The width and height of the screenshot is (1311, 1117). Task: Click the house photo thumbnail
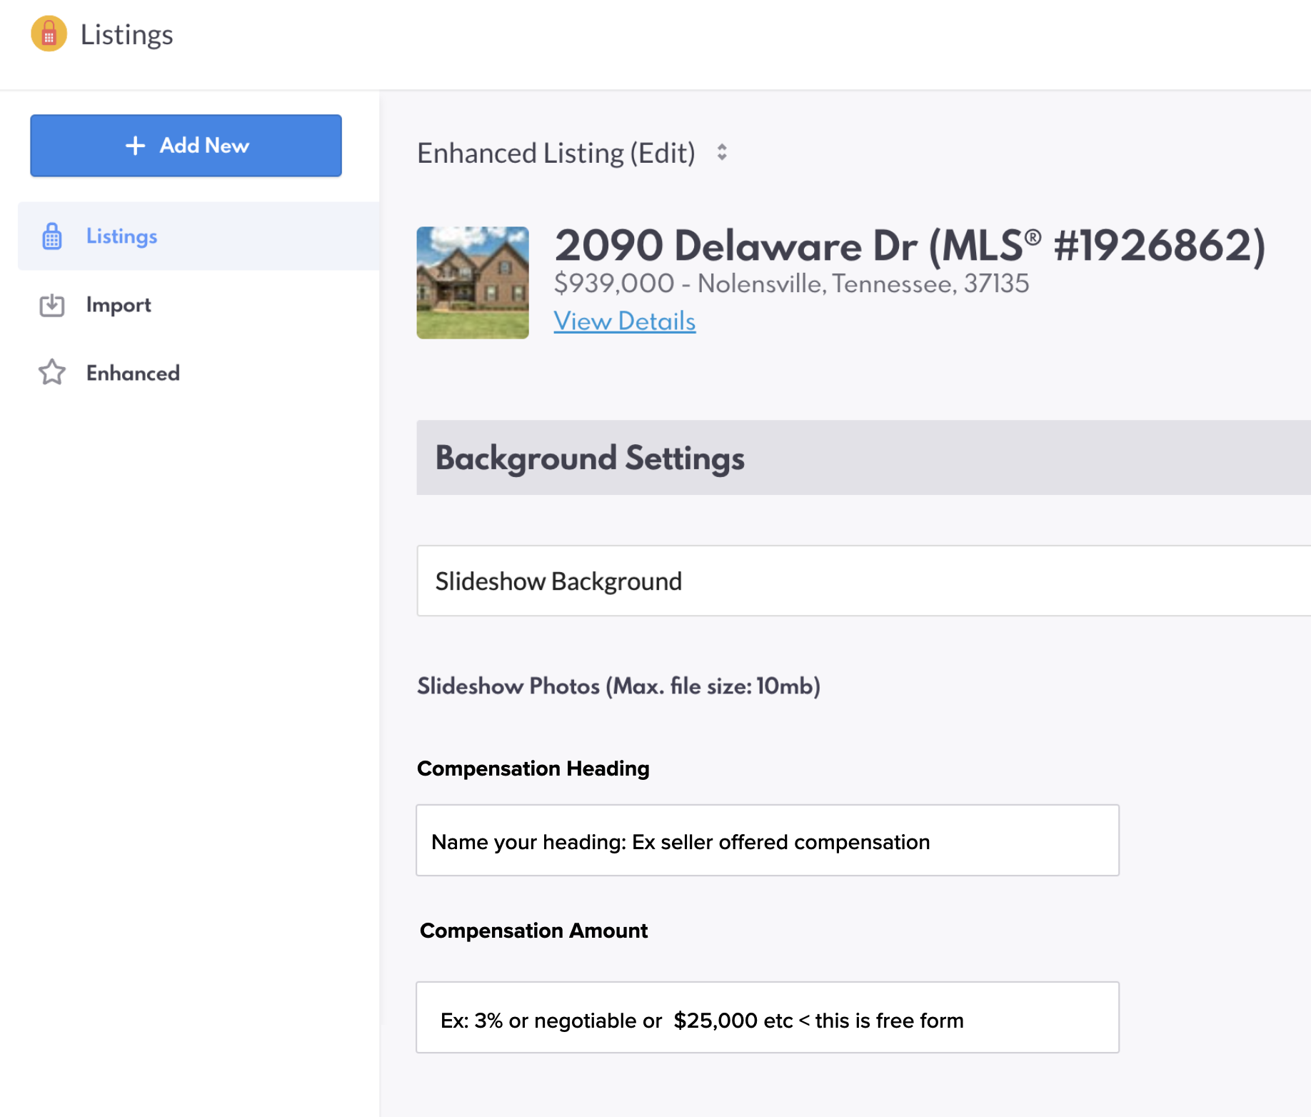tap(473, 283)
